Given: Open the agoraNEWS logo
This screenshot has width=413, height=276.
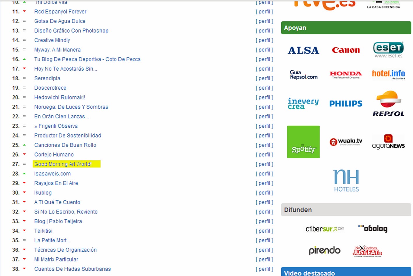Looking at the screenshot, I should tap(388, 142).
